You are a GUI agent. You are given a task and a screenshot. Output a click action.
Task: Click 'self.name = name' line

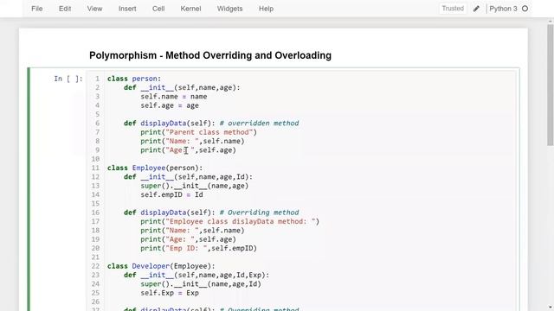pyautogui.click(x=173, y=97)
